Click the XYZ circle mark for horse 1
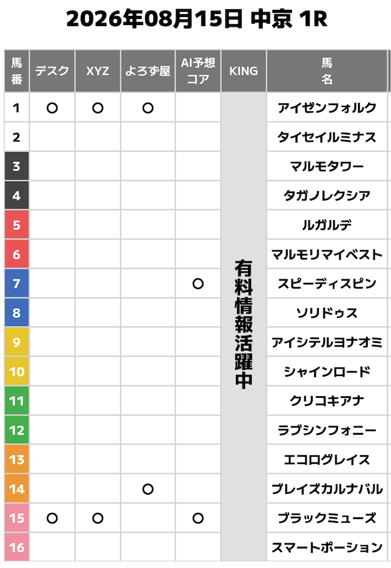This screenshot has height=568, width=391. [98, 108]
